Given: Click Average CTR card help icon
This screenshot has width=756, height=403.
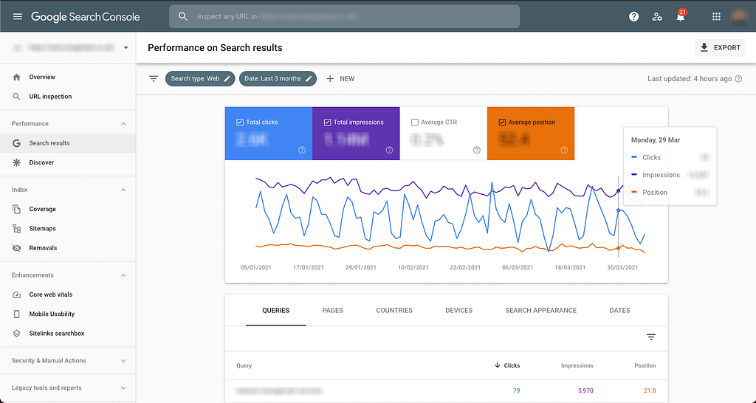Looking at the screenshot, I should tap(477, 150).
